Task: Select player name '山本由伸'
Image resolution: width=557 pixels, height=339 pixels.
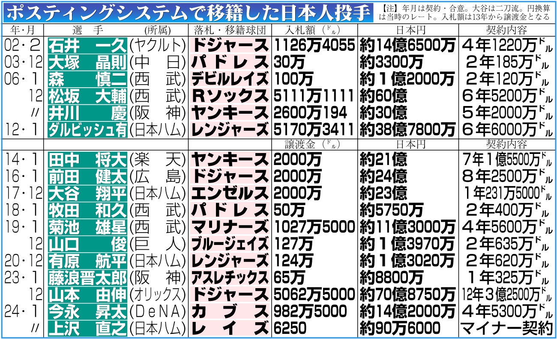Action: tap(87, 295)
